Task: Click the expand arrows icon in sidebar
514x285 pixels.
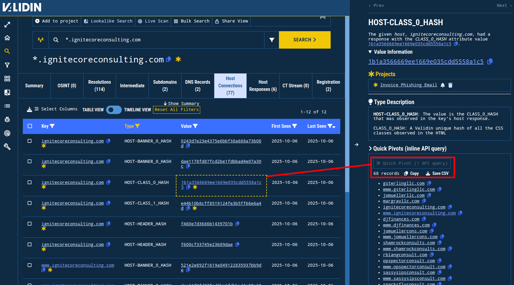Action: [x=7, y=25]
